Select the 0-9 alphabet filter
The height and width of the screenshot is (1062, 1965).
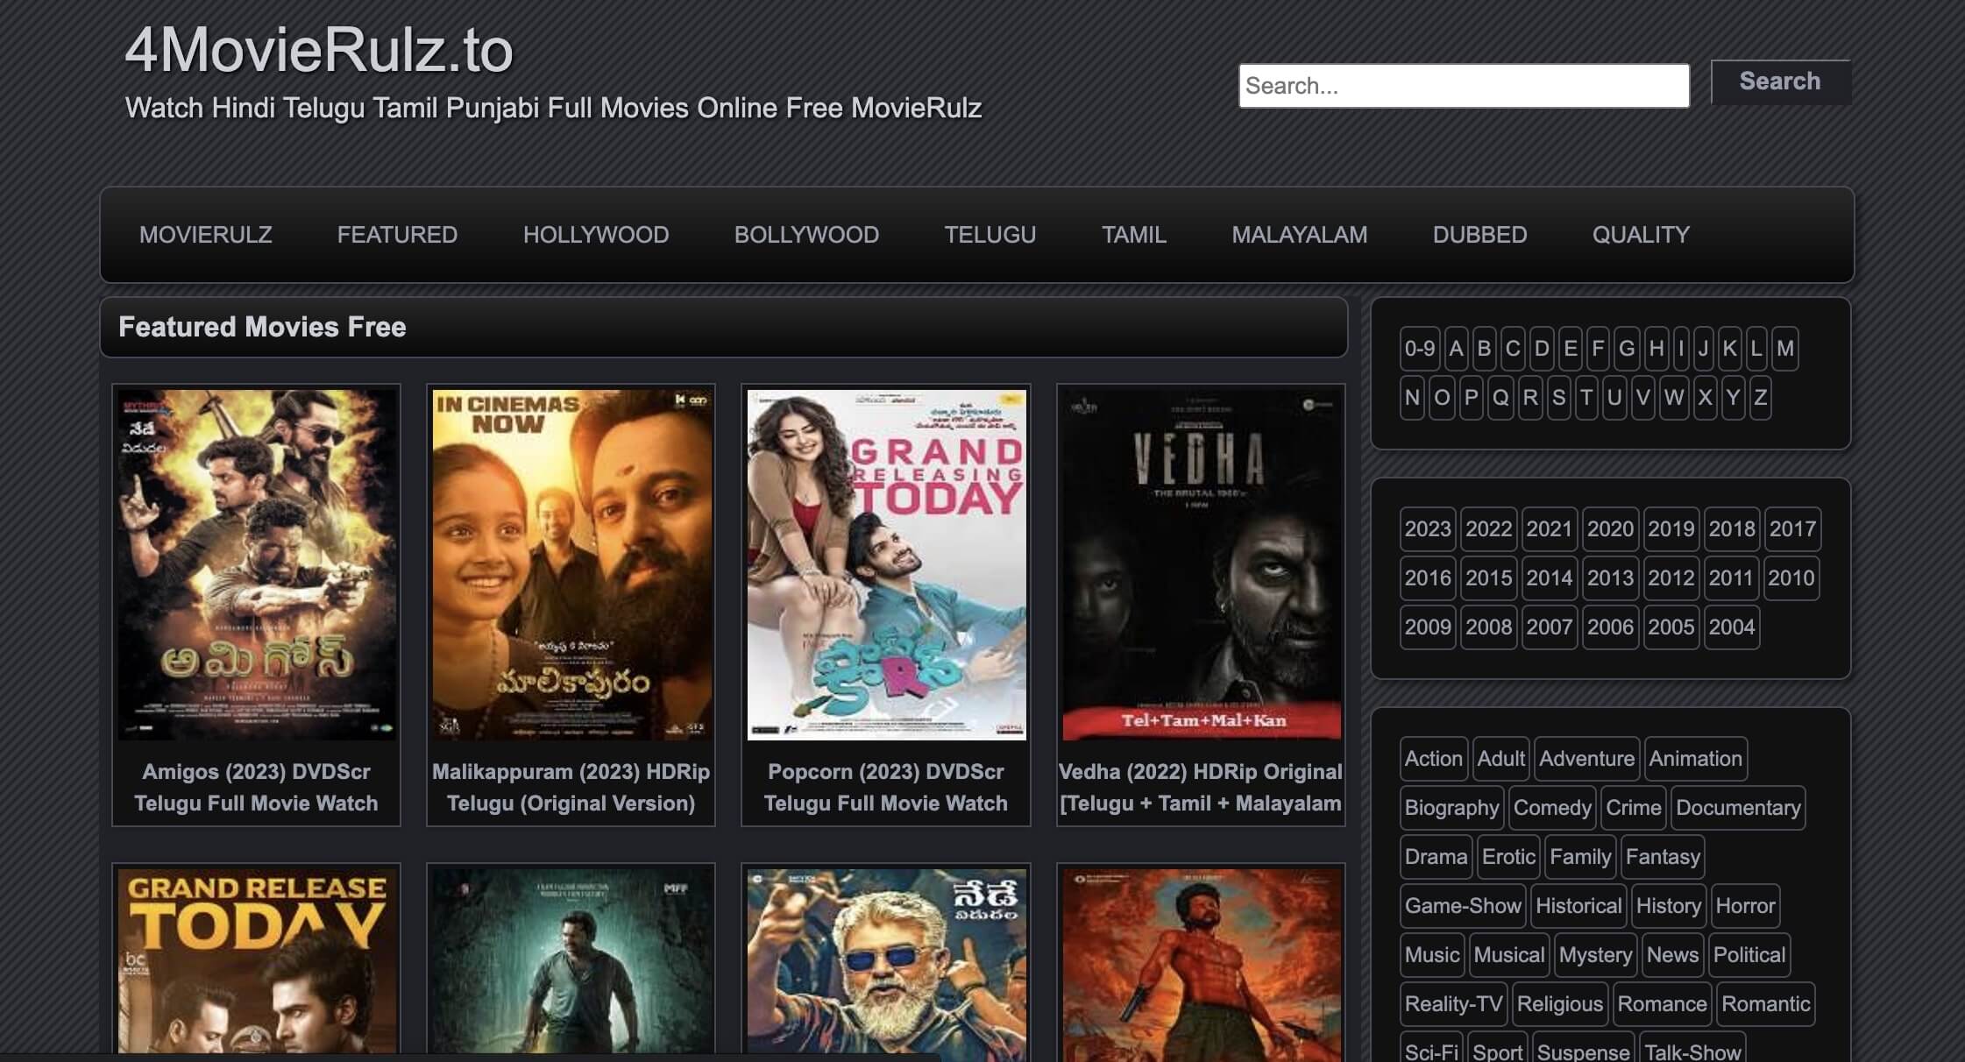pyautogui.click(x=1419, y=349)
